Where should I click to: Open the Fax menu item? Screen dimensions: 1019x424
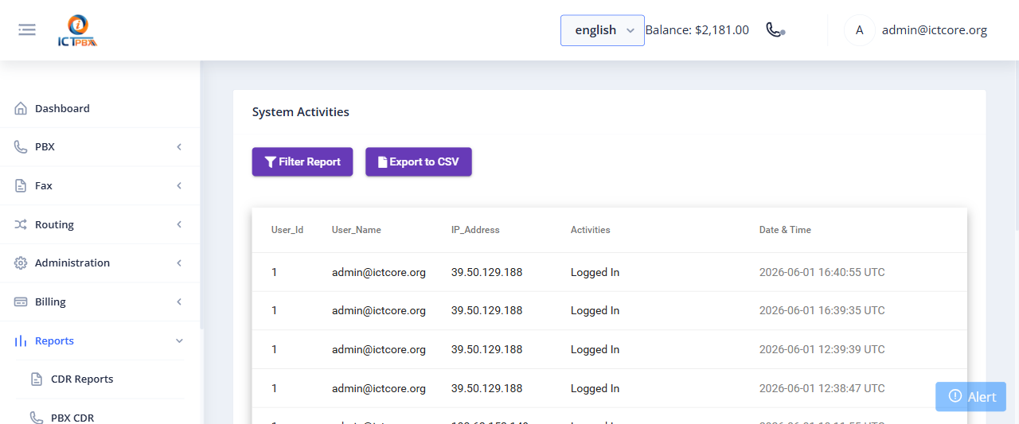pos(100,185)
